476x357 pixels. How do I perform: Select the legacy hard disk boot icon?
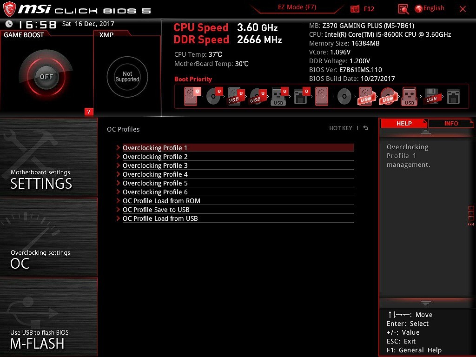pos(322,96)
